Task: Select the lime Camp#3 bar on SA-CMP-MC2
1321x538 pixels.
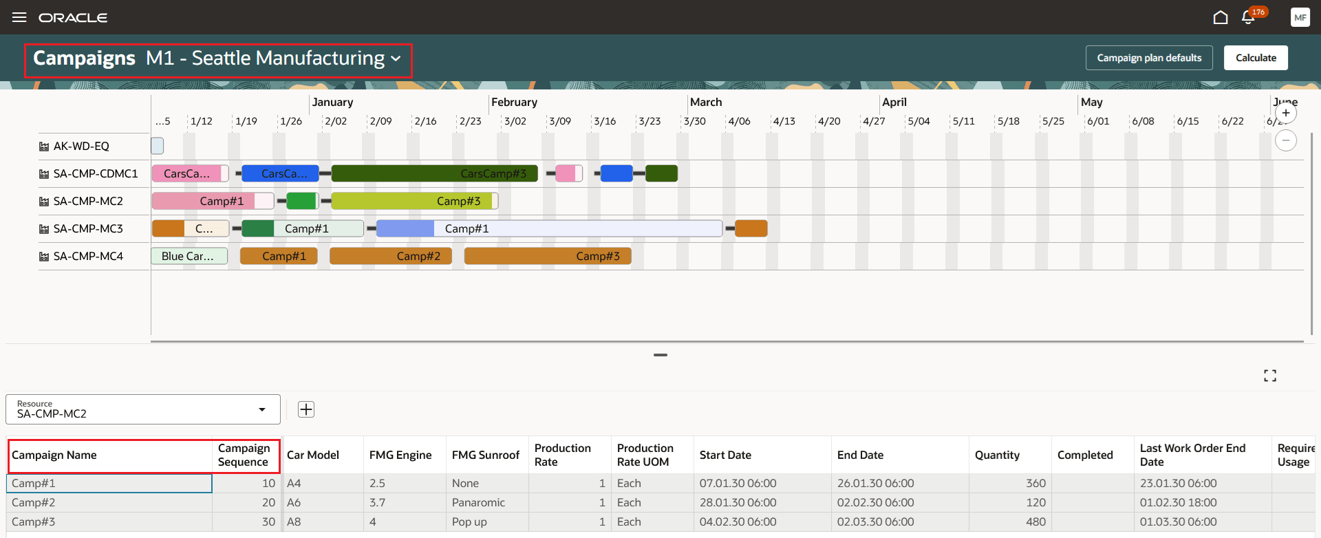Action: (x=414, y=201)
